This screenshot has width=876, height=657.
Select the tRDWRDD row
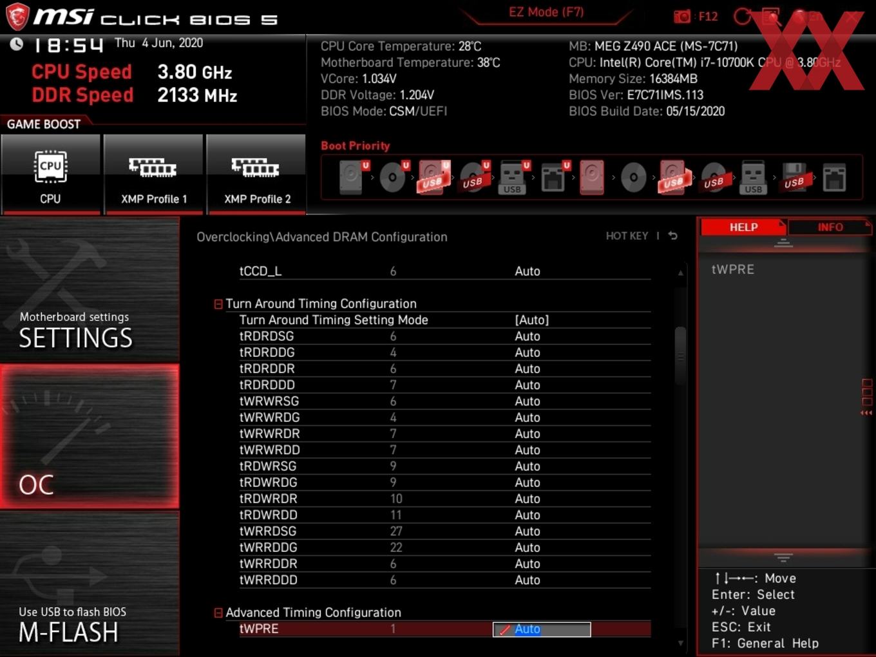[444, 515]
